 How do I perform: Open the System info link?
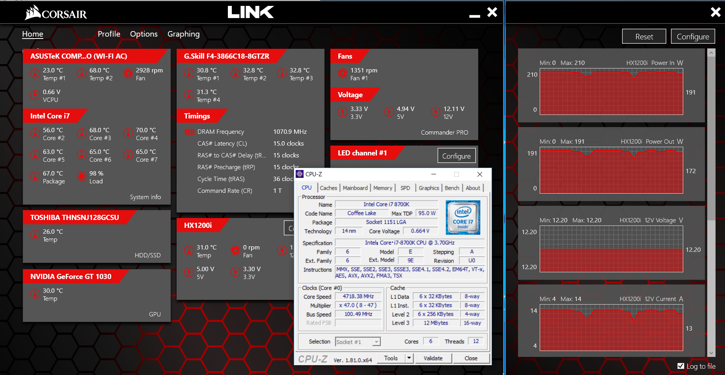coord(145,197)
